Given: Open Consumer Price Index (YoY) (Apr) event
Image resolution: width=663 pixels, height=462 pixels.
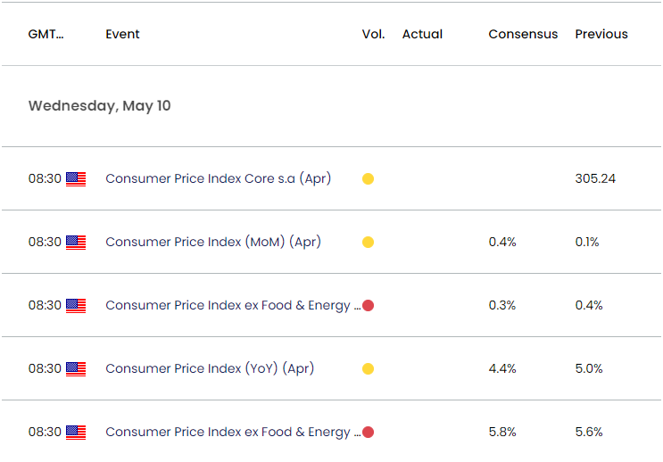Looking at the screenshot, I should pyautogui.click(x=210, y=368).
